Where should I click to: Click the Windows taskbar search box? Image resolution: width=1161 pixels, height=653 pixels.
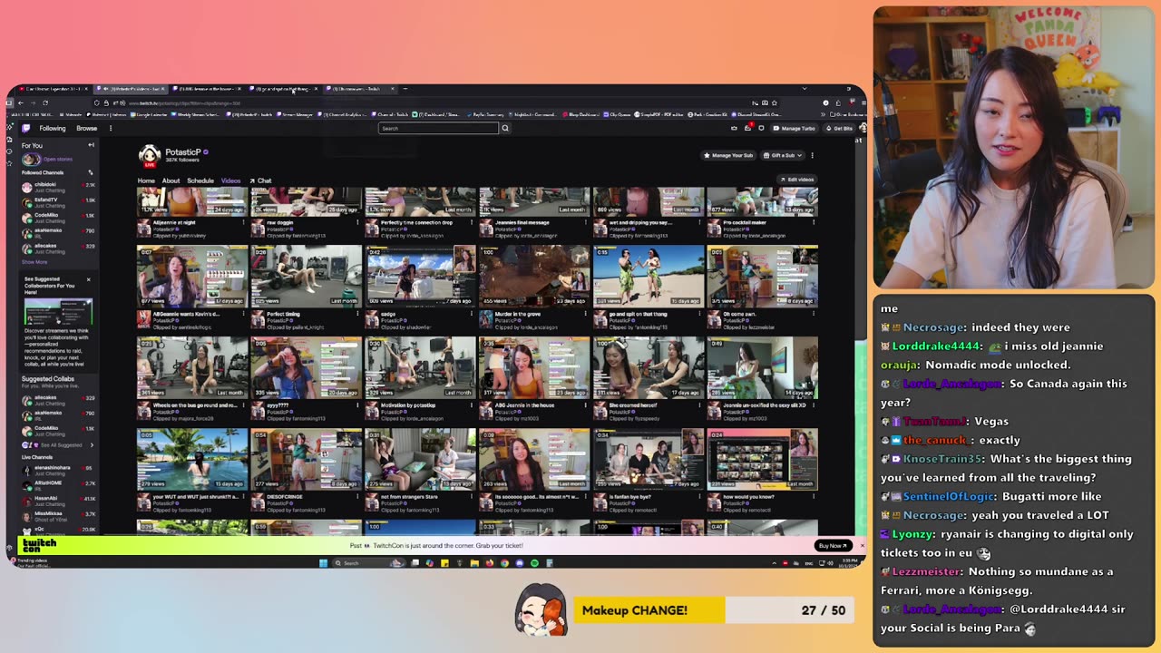(x=368, y=563)
